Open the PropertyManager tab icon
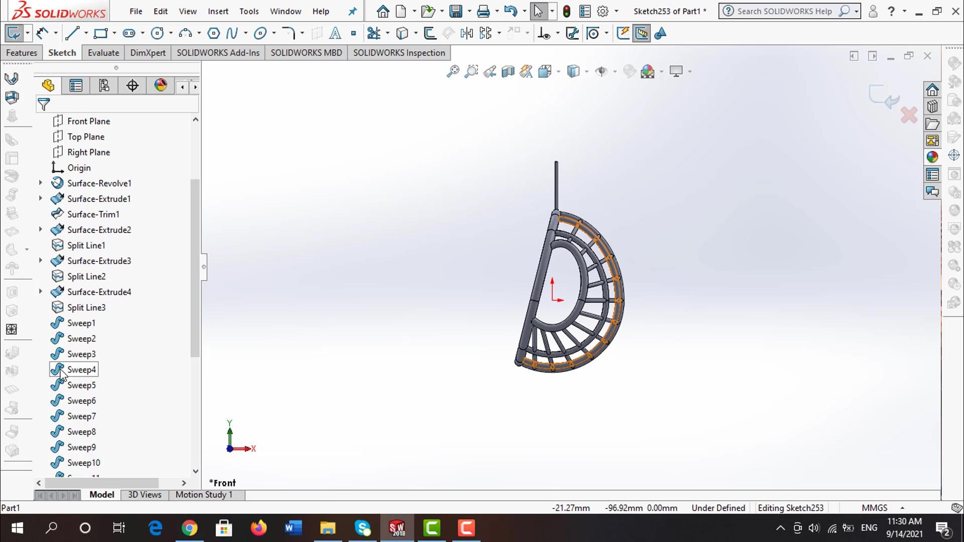The image size is (964, 542). (x=76, y=86)
